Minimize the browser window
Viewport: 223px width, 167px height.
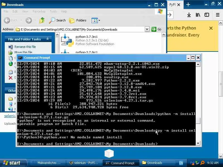click(x=206, y=4)
